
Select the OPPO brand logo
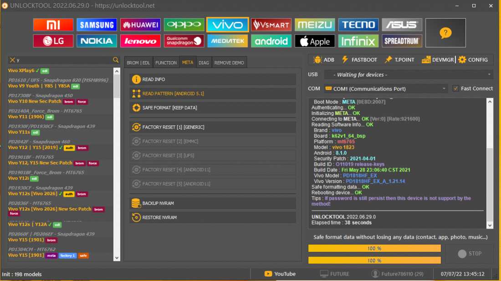coord(184,25)
